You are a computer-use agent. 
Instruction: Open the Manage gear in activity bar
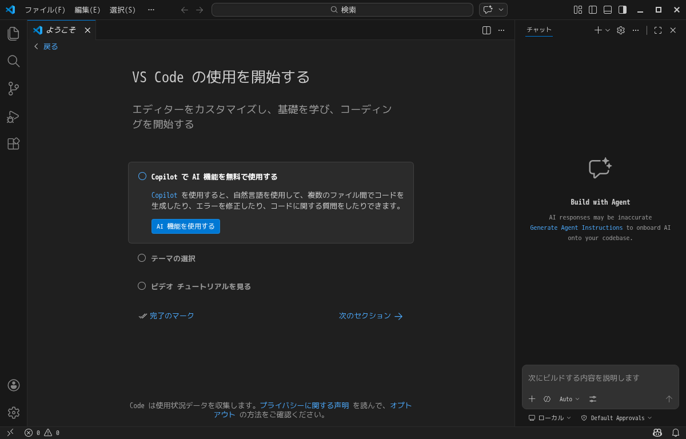click(x=13, y=412)
